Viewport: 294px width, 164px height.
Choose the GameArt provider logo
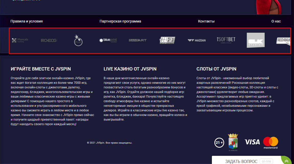click(x=138, y=40)
